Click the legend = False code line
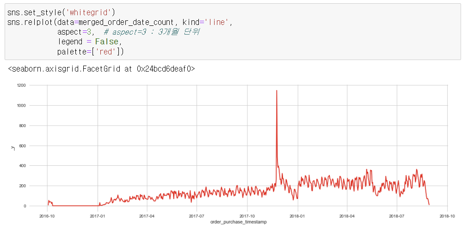The image size is (468, 236). click(90, 42)
